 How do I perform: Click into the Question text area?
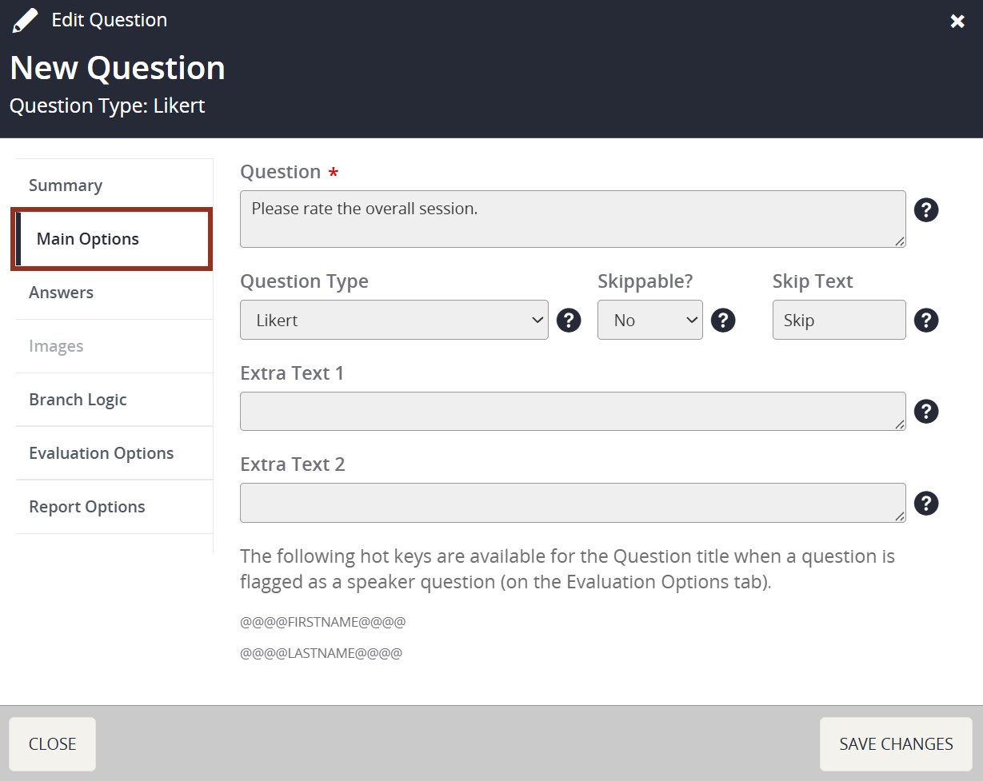pyautogui.click(x=573, y=219)
